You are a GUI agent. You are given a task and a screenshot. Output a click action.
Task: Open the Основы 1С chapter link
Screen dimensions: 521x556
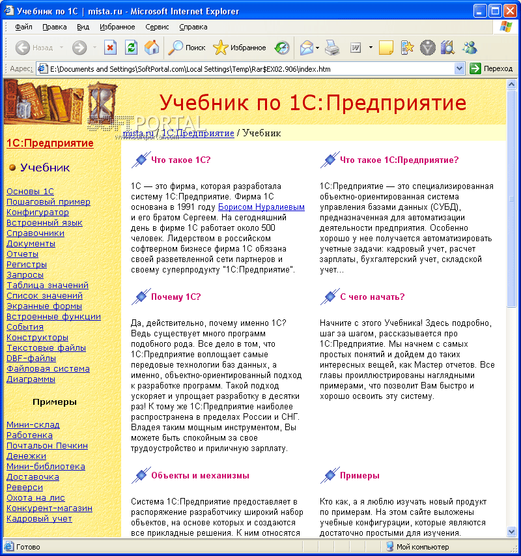[30, 192]
